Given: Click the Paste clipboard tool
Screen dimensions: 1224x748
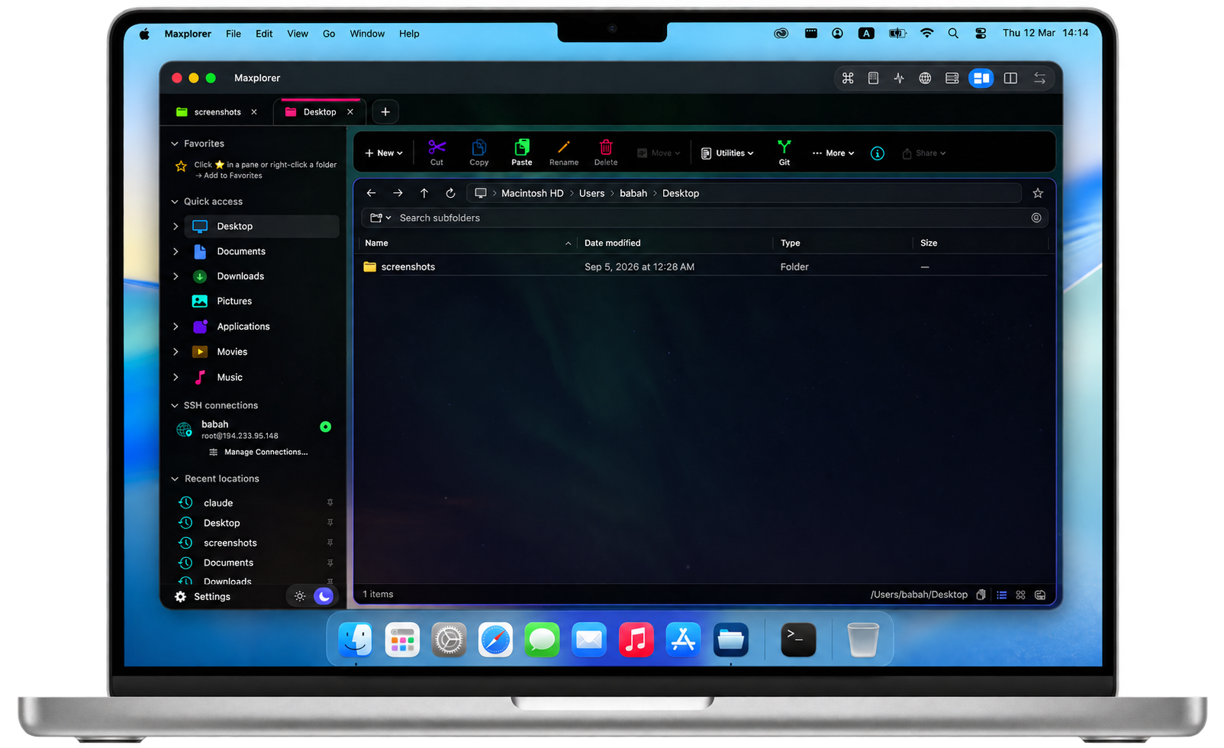Looking at the screenshot, I should [x=522, y=152].
